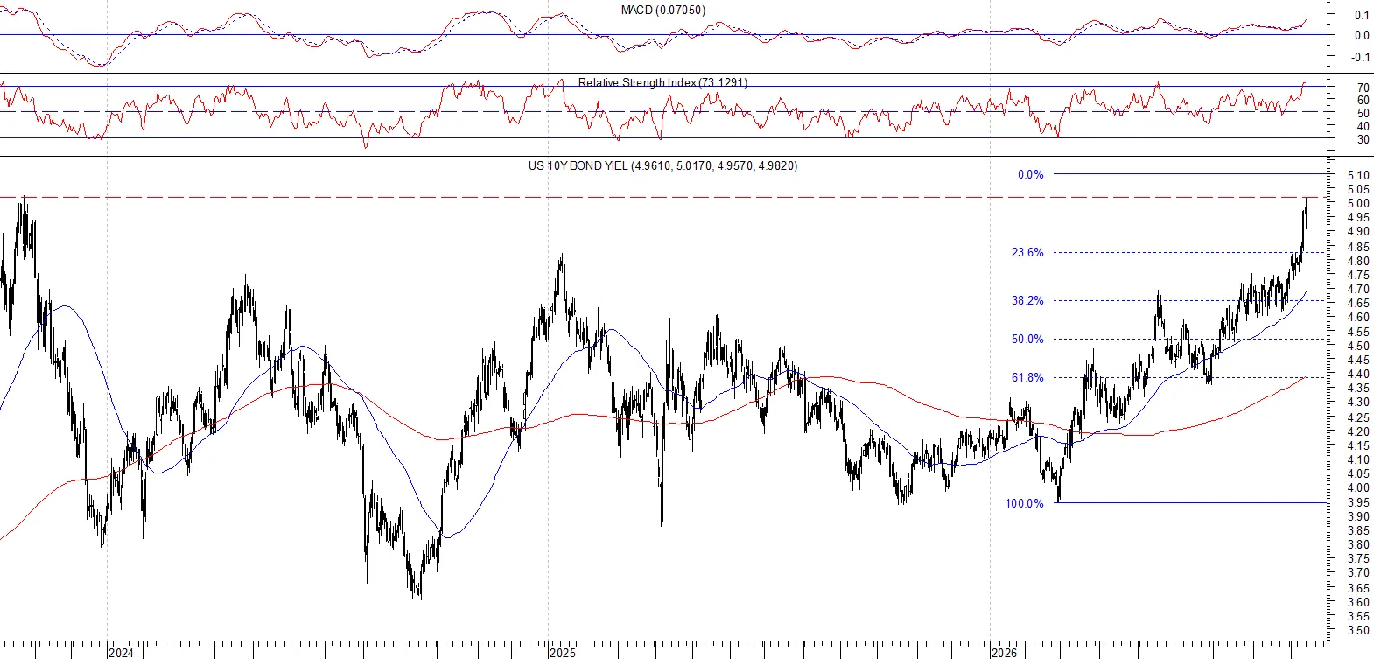
Task: Click the 30 level on the RSI axis
Action: 1363,140
